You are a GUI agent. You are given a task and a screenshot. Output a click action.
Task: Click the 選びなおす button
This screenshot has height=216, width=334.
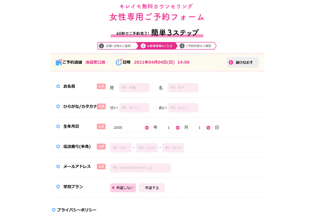click(242, 62)
